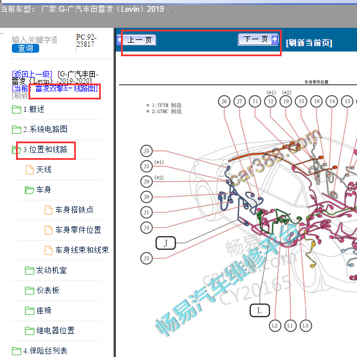Click the folder icon beside 发动机室
Image resolution: width=357 pixels, height=357 pixels.
30,271
